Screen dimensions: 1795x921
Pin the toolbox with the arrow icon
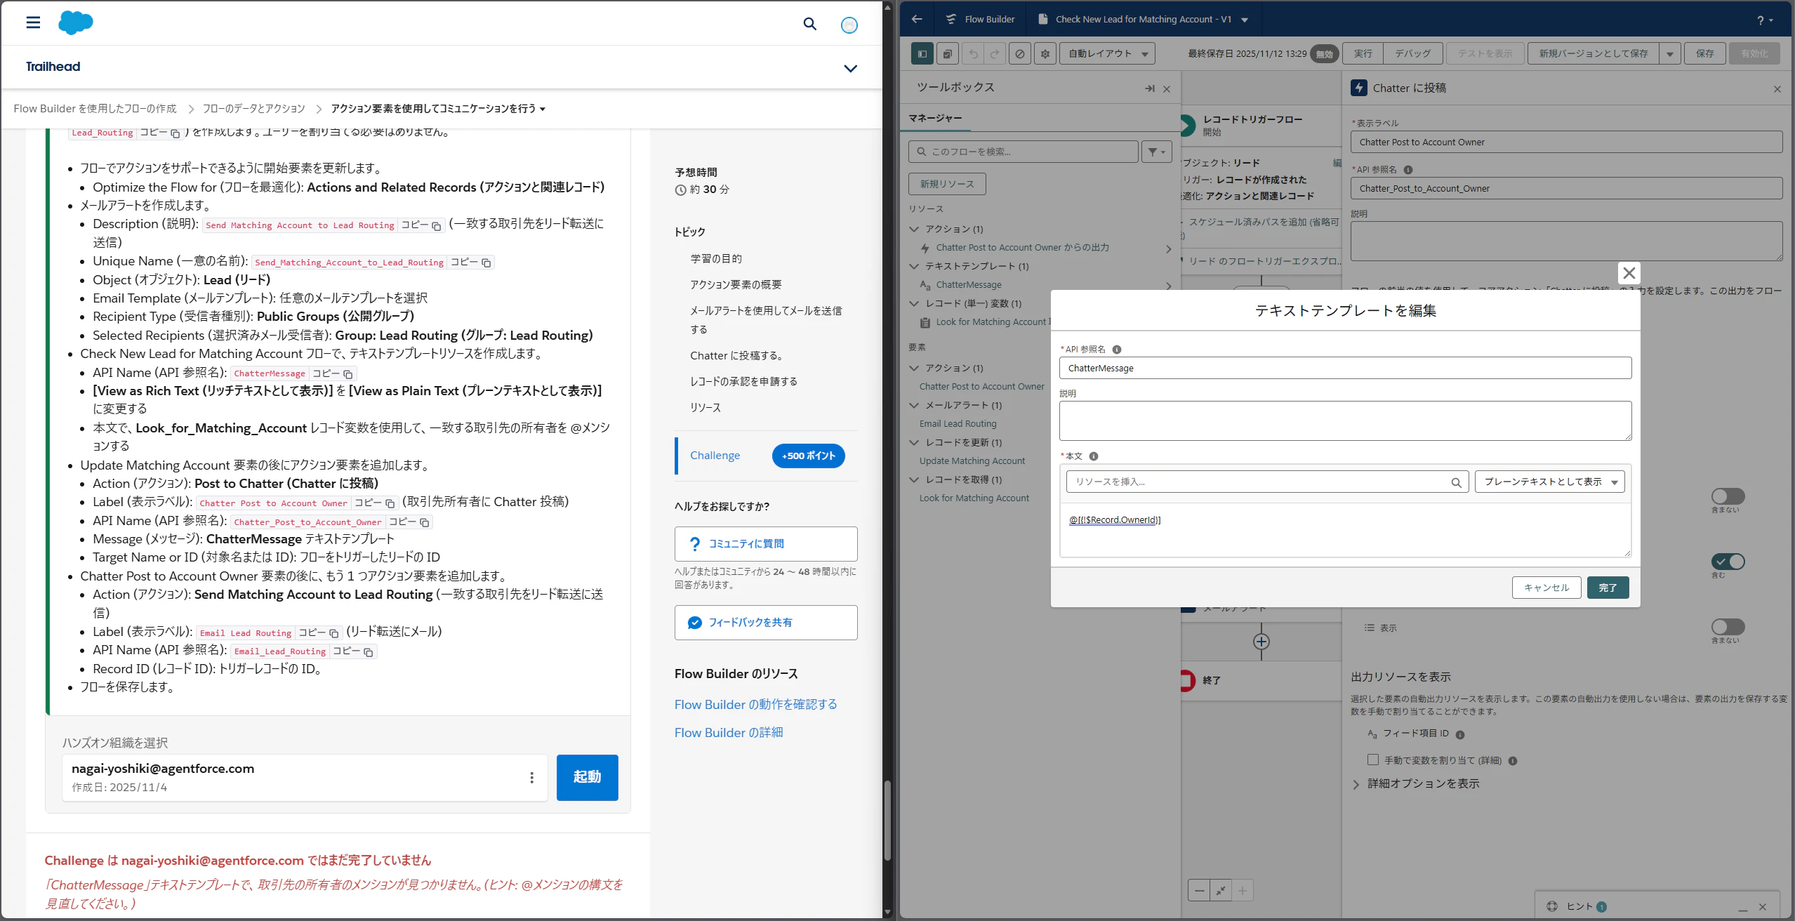1149,88
